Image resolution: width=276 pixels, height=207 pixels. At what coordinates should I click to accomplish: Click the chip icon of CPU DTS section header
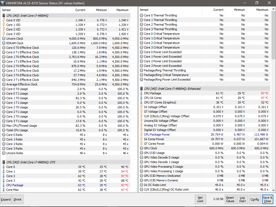4,162
